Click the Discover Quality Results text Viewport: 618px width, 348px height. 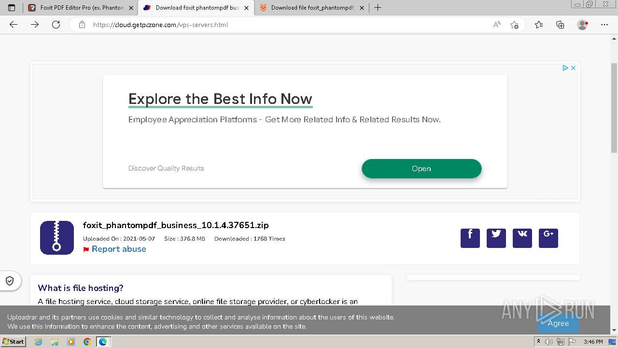pos(166,168)
